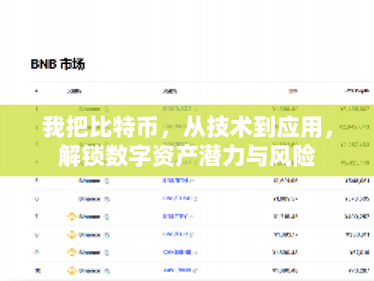This screenshot has width=374, height=281.
Task: Click external-link icon beside row 9 pair
Action: click(x=195, y=252)
